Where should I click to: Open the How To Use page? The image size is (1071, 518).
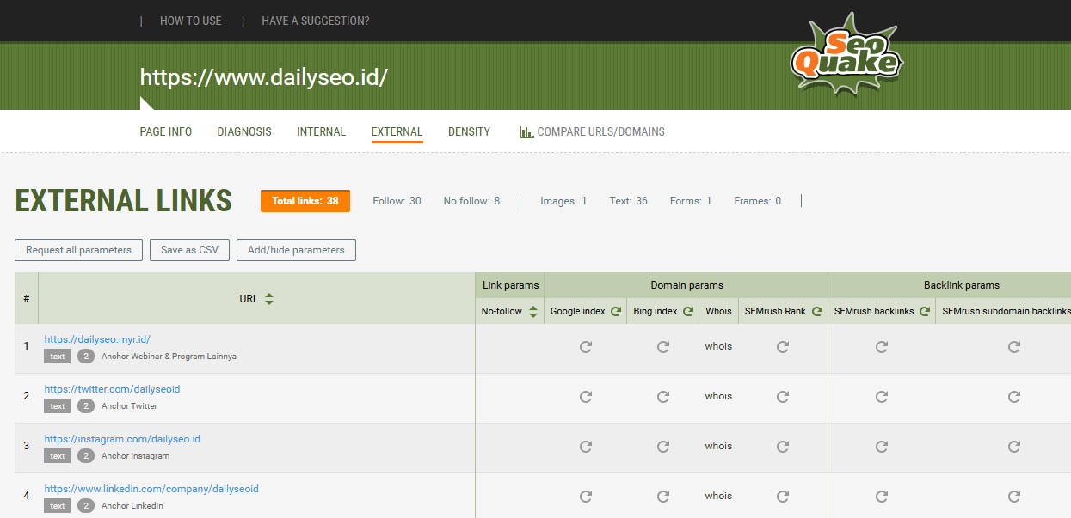191,21
